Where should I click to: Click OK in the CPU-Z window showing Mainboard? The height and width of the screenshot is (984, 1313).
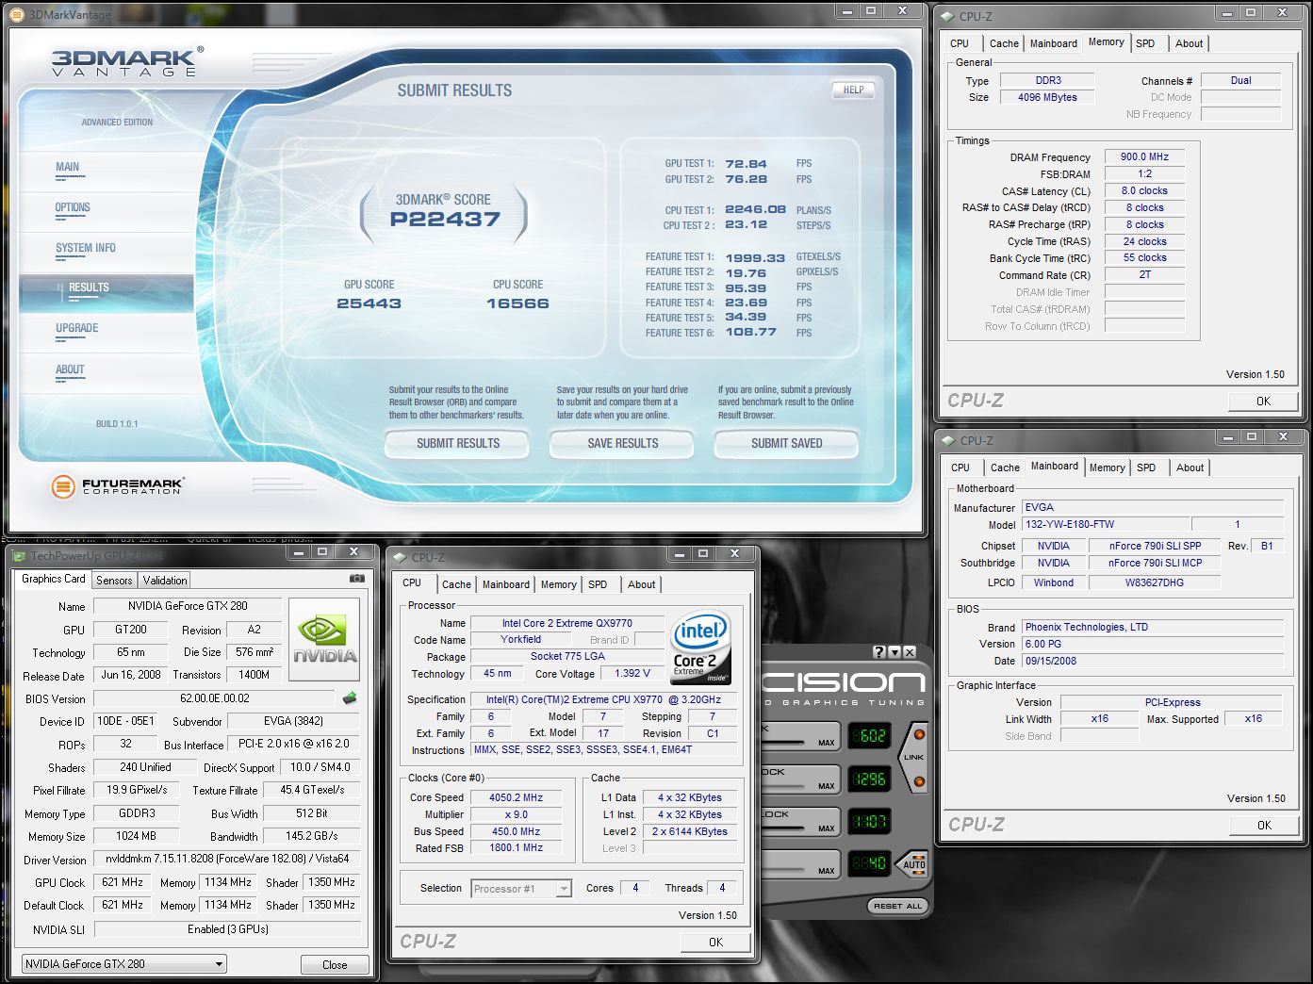pyautogui.click(x=1264, y=825)
